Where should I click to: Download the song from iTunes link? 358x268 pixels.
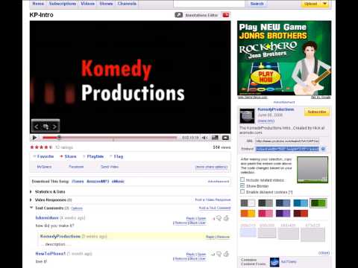78,182
